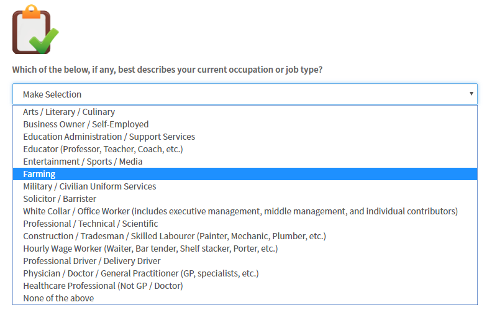Choose Military / Civilian Uniform Services
This screenshot has width=497, height=315.
pos(89,186)
